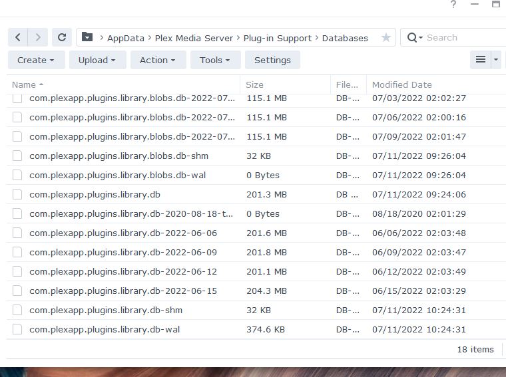This screenshot has width=506, height=377.
Task: Select file com.plexapp.plugins.library.db-2022-06-15
Action: pos(123,291)
